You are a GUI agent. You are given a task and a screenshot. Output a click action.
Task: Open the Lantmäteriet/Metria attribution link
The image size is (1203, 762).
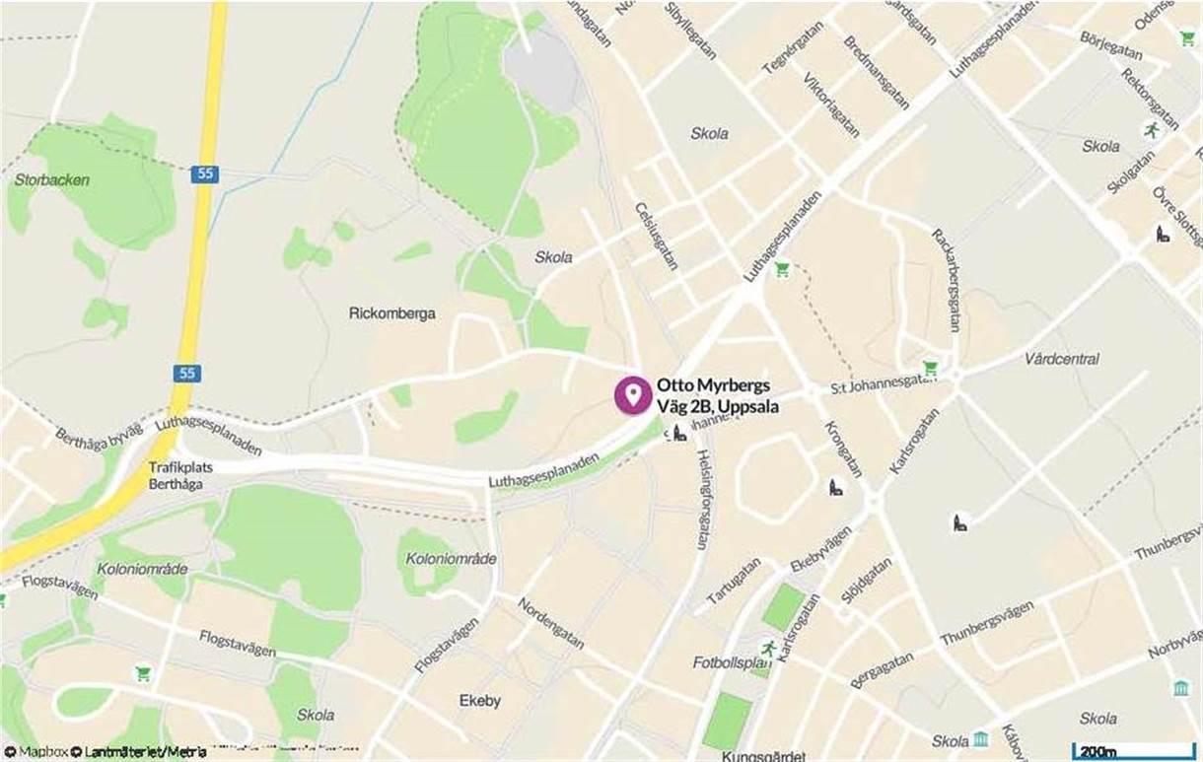pos(139,752)
